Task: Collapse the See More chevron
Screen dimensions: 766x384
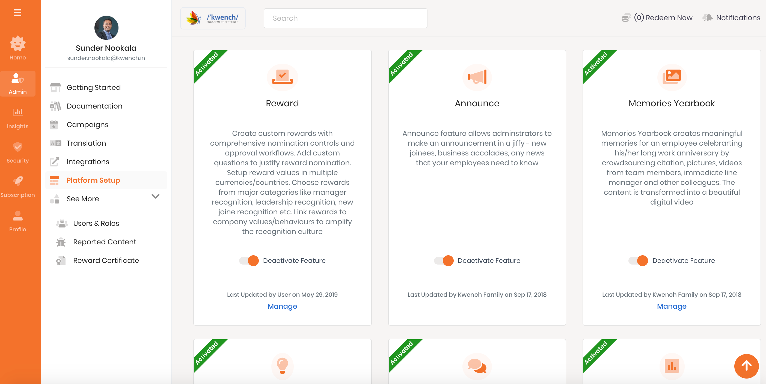Action: click(x=156, y=196)
